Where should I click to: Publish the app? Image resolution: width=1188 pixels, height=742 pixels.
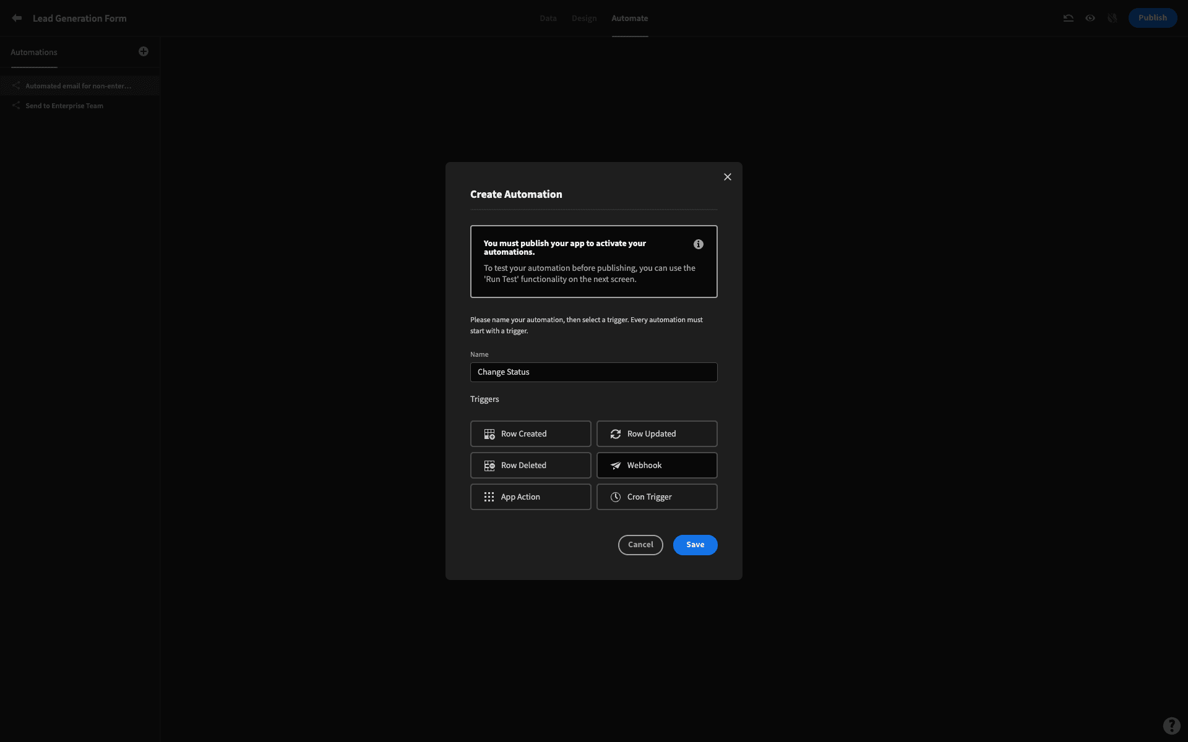click(x=1153, y=18)
